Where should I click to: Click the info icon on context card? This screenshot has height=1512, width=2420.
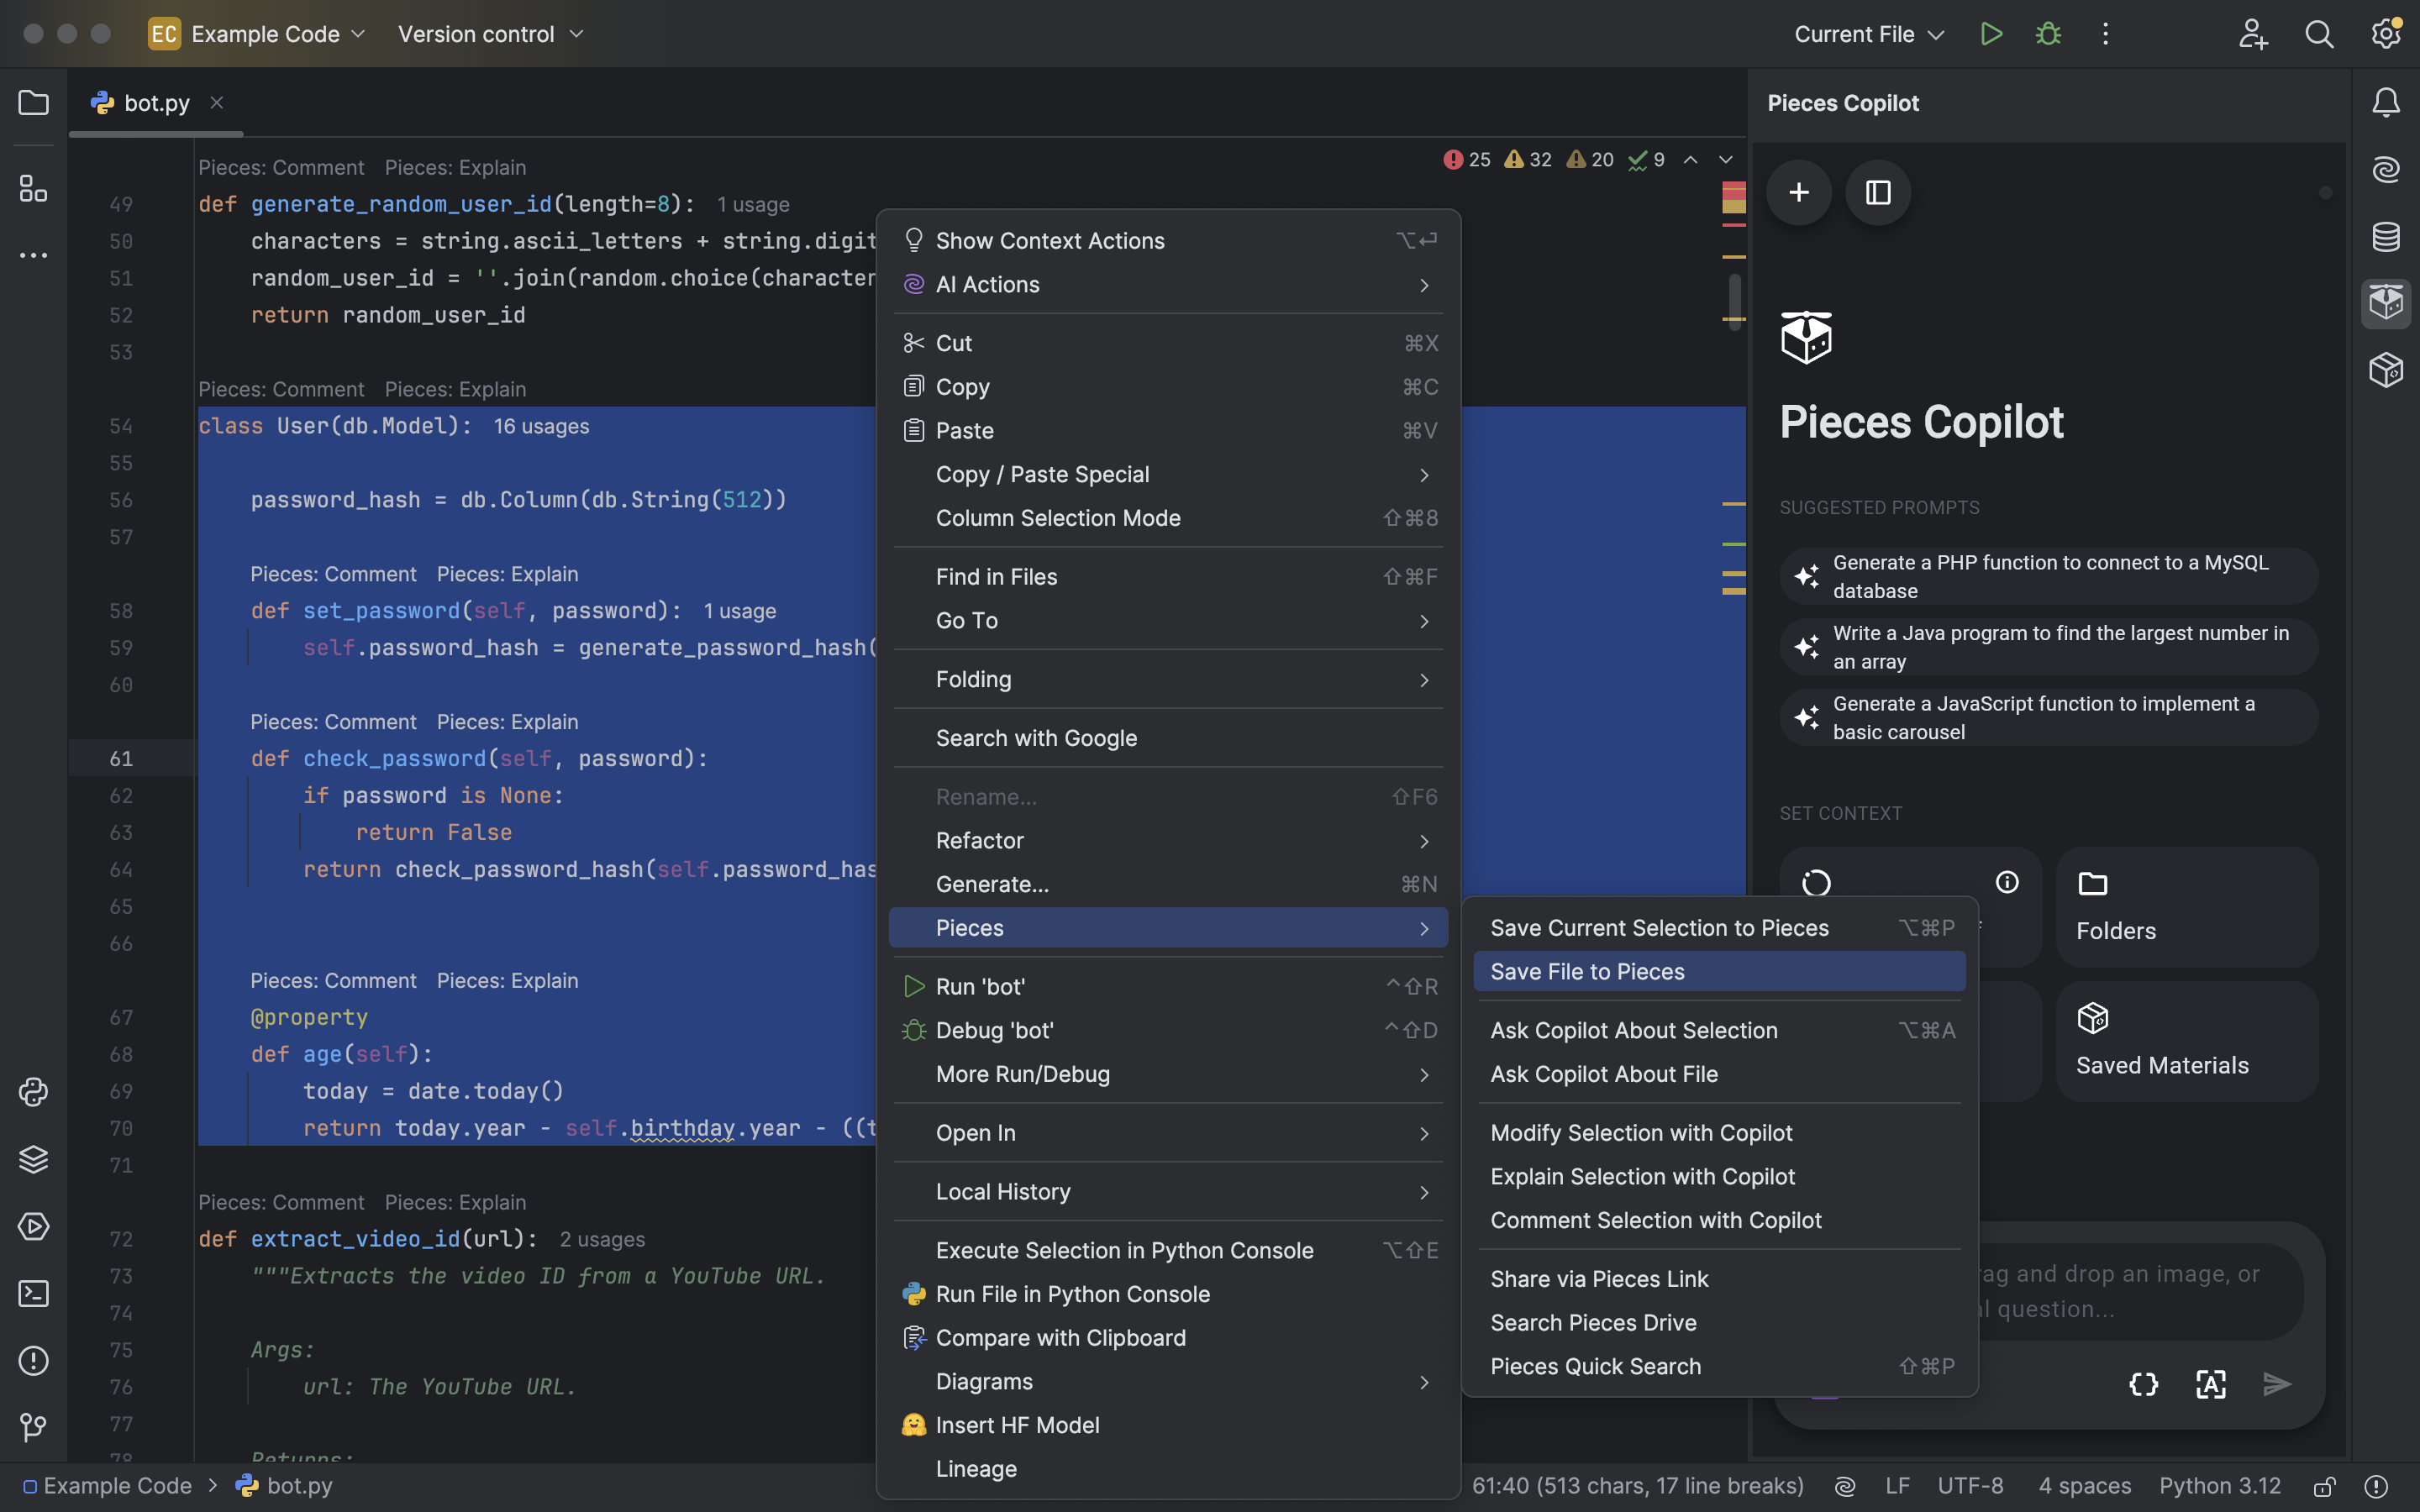pos(2007,882)
